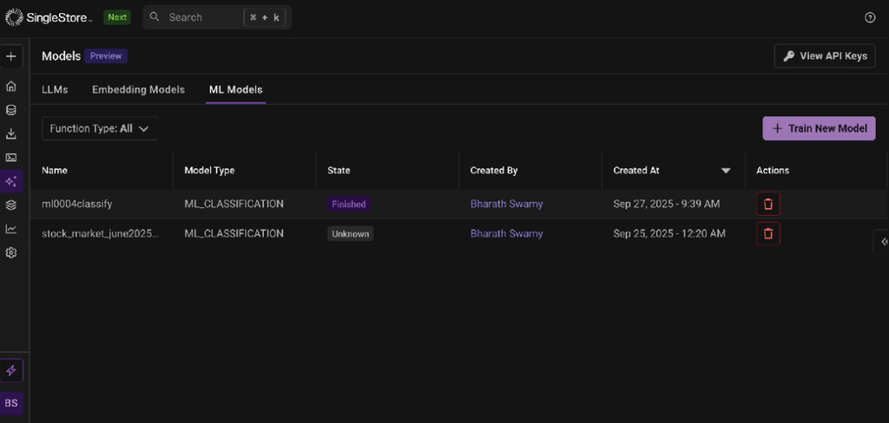889x423 pixels.
Task: Delete the stock_market_june2025 model
Action: point(767,234)
